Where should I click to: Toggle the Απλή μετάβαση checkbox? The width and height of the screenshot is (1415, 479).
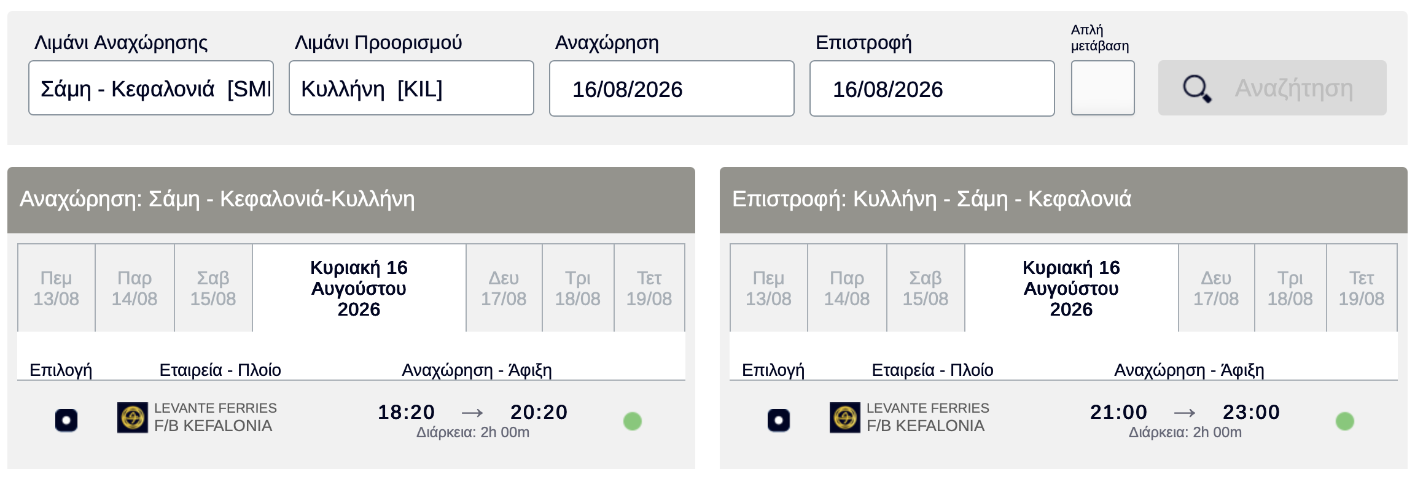point(1103,88)
